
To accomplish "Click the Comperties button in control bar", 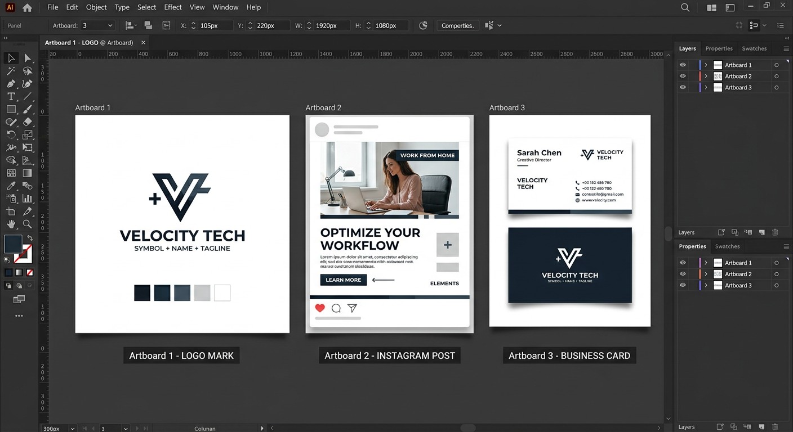I will click(457, 25).
